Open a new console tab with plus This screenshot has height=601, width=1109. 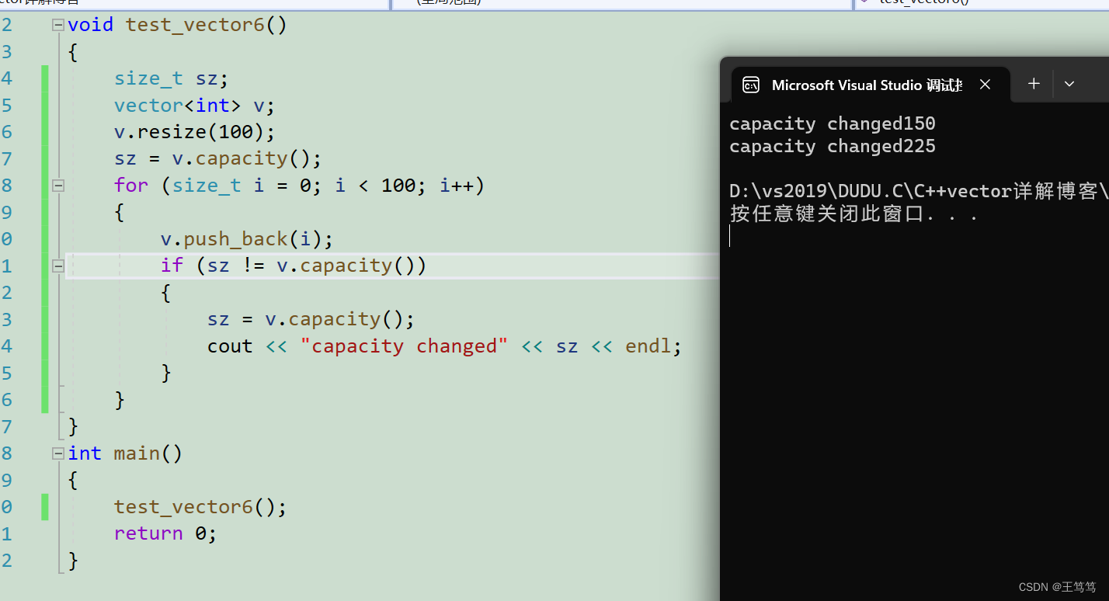pyautogui.click(x=1034, y=84)
